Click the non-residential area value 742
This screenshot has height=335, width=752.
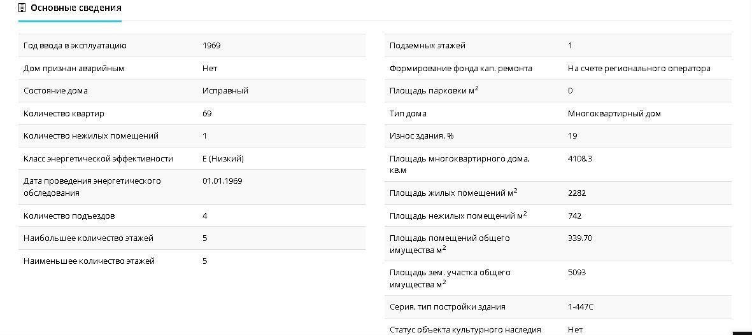point(574,216)
